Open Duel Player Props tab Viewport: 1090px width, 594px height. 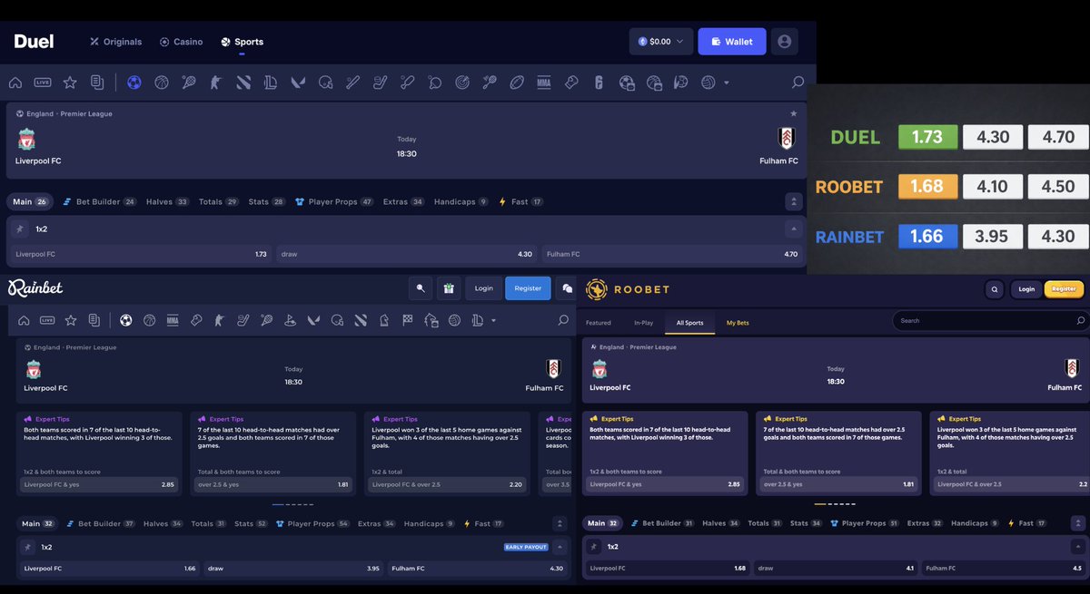[x=334, y=201]
